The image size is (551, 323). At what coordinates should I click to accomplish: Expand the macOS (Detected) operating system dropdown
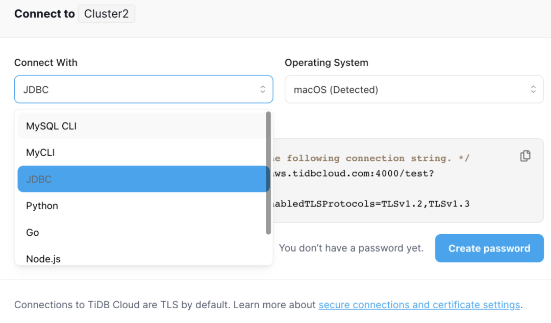(x=408, y=90)
